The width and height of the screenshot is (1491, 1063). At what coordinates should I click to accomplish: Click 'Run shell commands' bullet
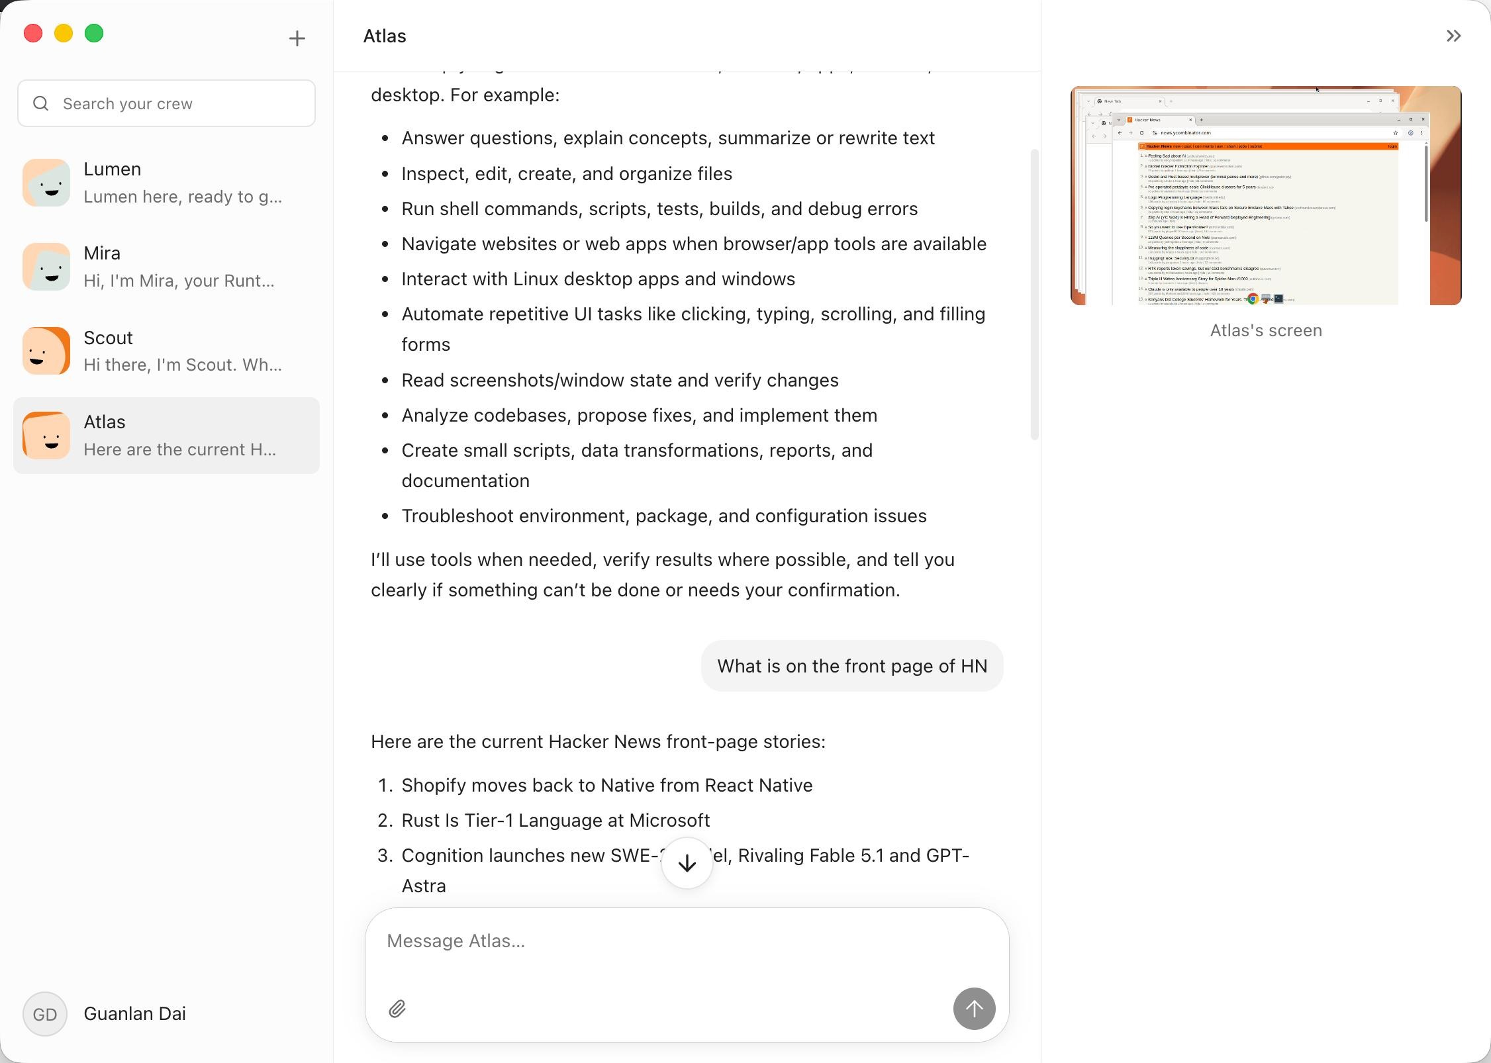click(659, 208)
